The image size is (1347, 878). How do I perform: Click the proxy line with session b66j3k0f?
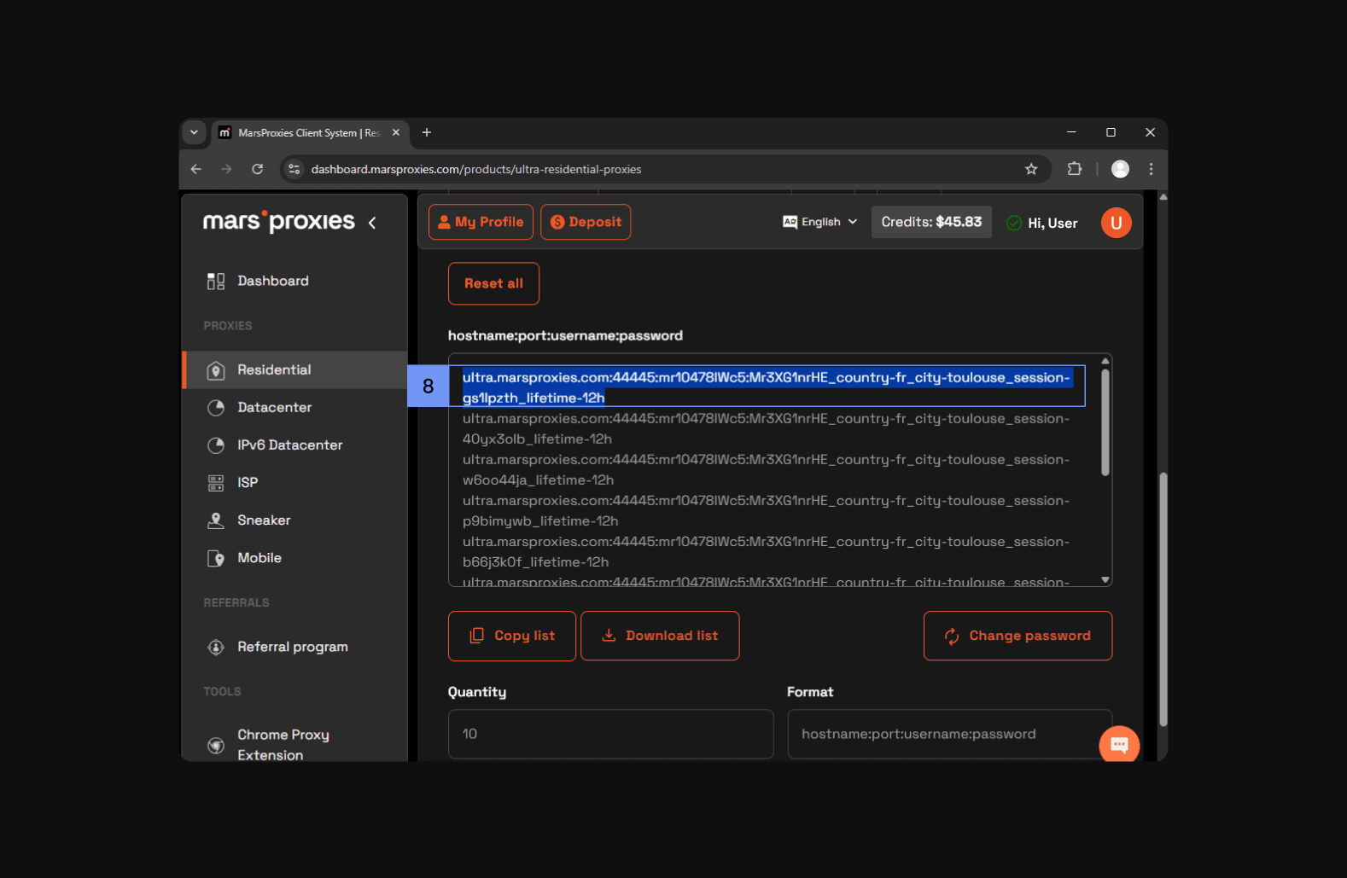[766, 552]
